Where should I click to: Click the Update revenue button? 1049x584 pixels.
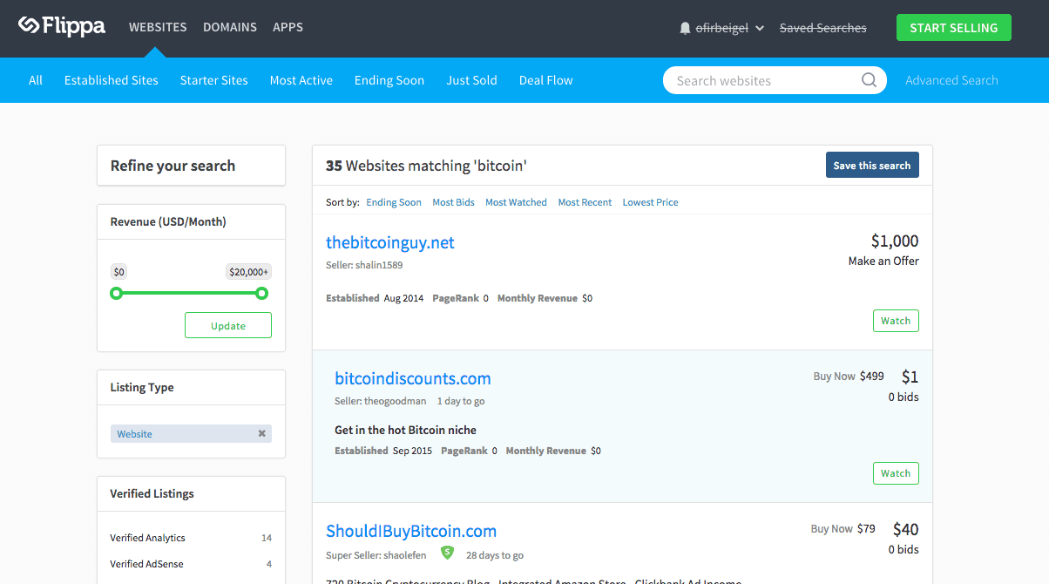[228, 326]
